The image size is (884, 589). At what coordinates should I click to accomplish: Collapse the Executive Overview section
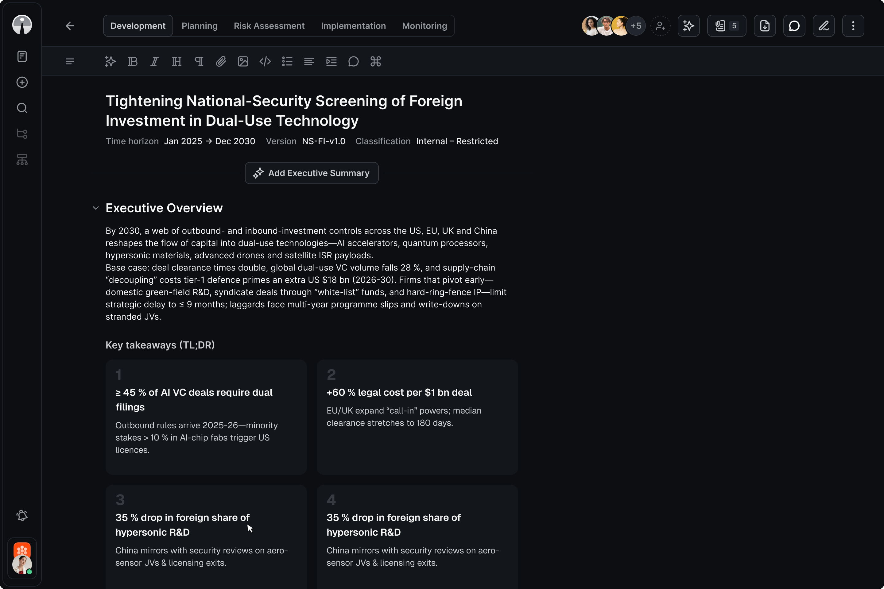point(95,208)
